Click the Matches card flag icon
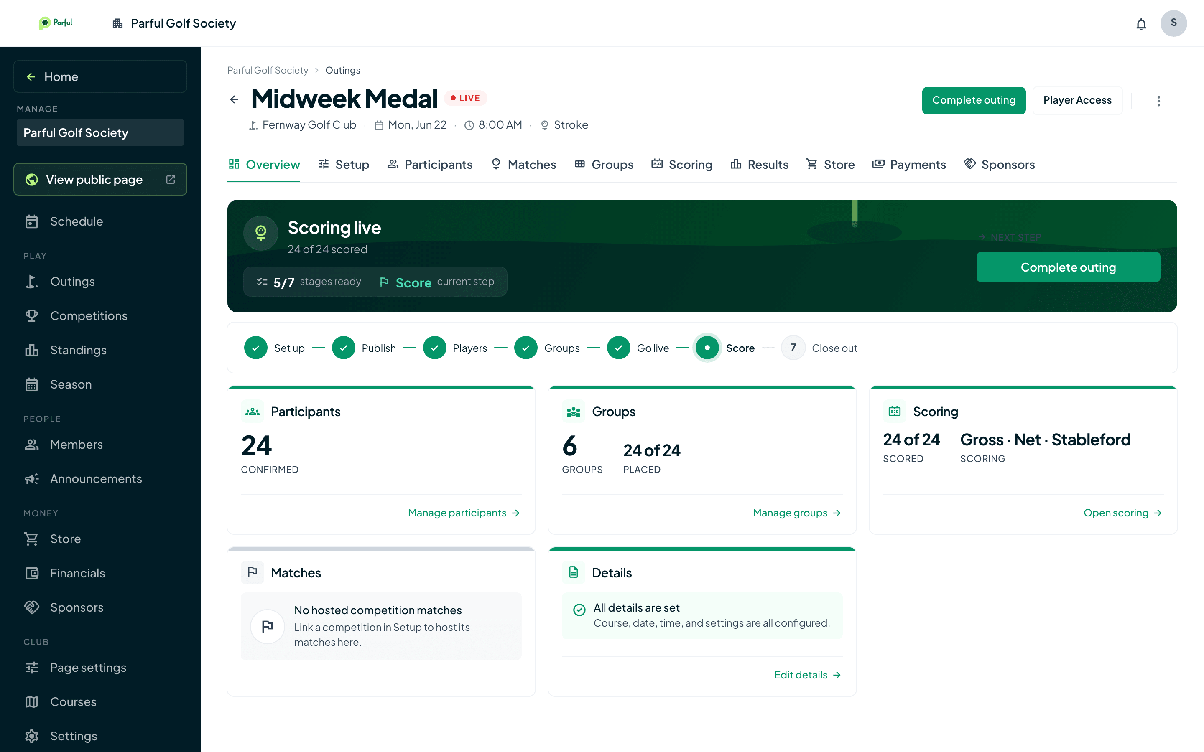This screenshot has height=752, width=1204. pos(253,572)
